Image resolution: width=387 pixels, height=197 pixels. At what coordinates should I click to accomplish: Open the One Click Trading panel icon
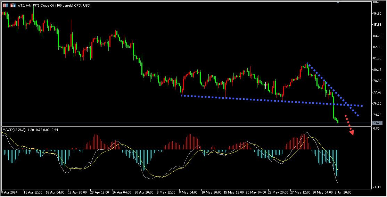13,5
